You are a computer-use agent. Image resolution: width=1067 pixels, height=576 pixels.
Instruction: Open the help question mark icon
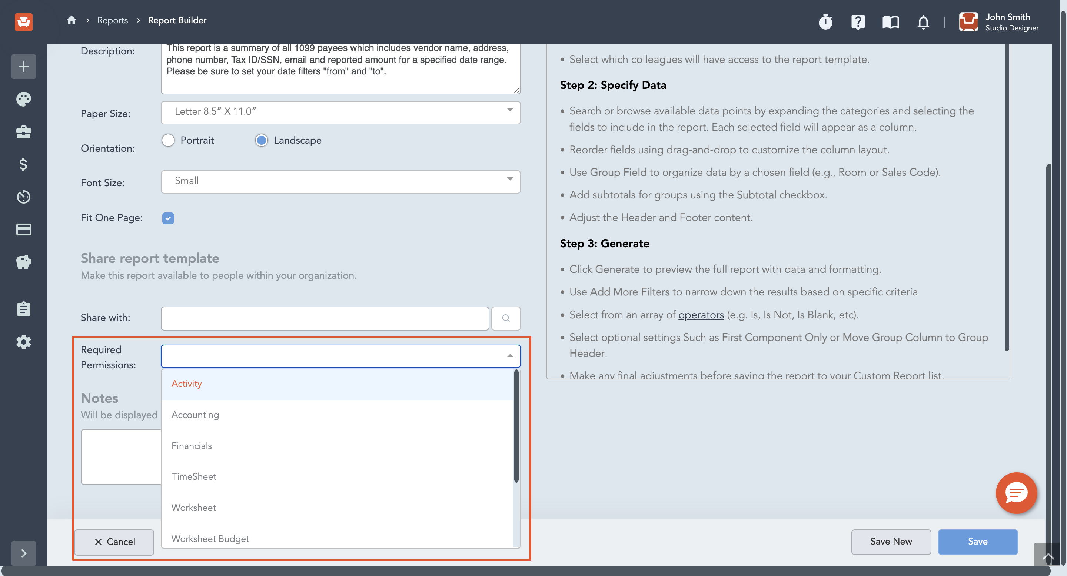click(858, 22)
